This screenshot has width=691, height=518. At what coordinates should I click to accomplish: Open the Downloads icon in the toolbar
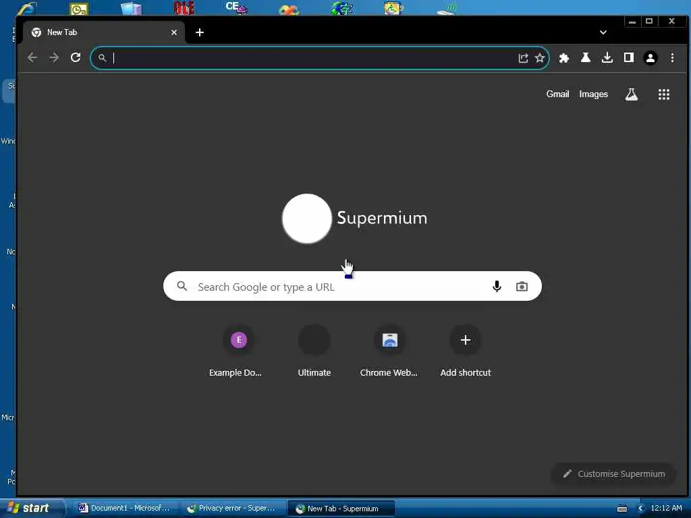607,58
